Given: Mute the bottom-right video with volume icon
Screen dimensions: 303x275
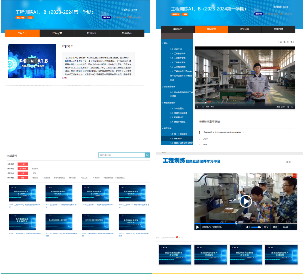Looking at the screenshot, I should [x=248, y=227].
